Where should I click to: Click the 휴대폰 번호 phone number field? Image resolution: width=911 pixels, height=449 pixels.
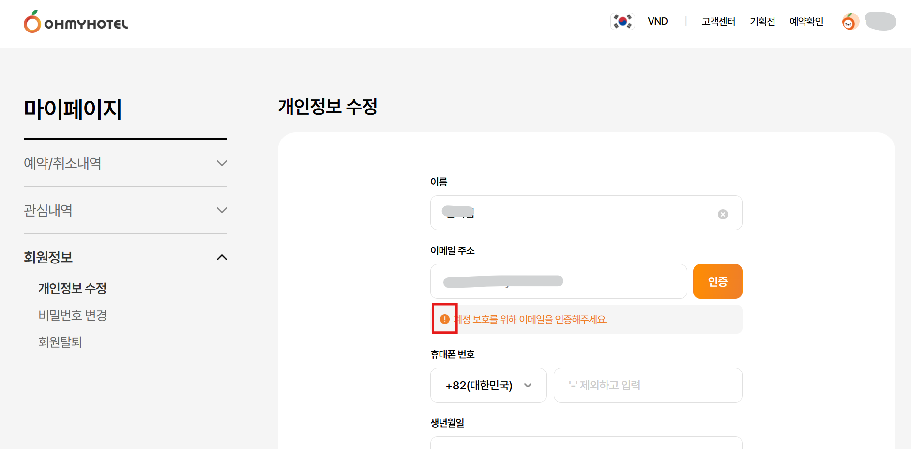click(x=648, y=385)
